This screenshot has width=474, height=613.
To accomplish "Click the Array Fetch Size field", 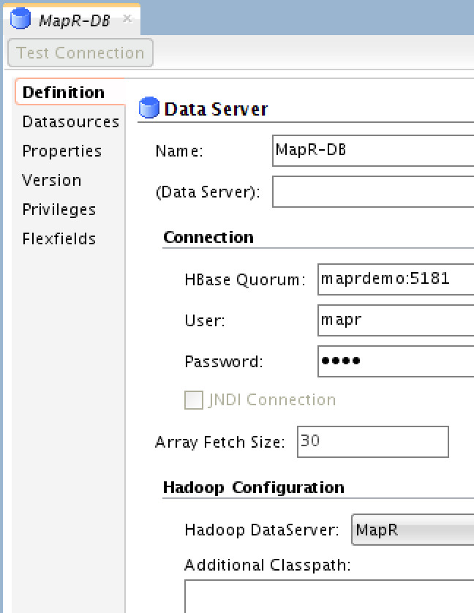I will [373, 442].
